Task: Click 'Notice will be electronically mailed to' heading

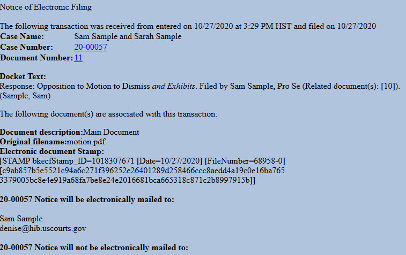Action: tap(87, 199)
